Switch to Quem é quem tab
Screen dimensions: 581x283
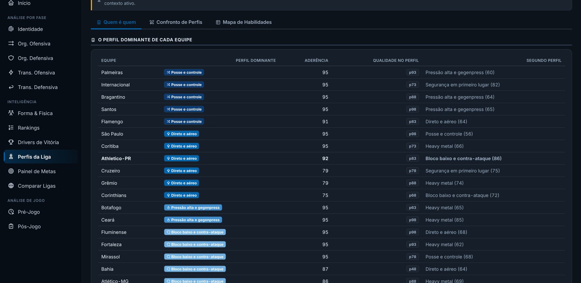116,22
